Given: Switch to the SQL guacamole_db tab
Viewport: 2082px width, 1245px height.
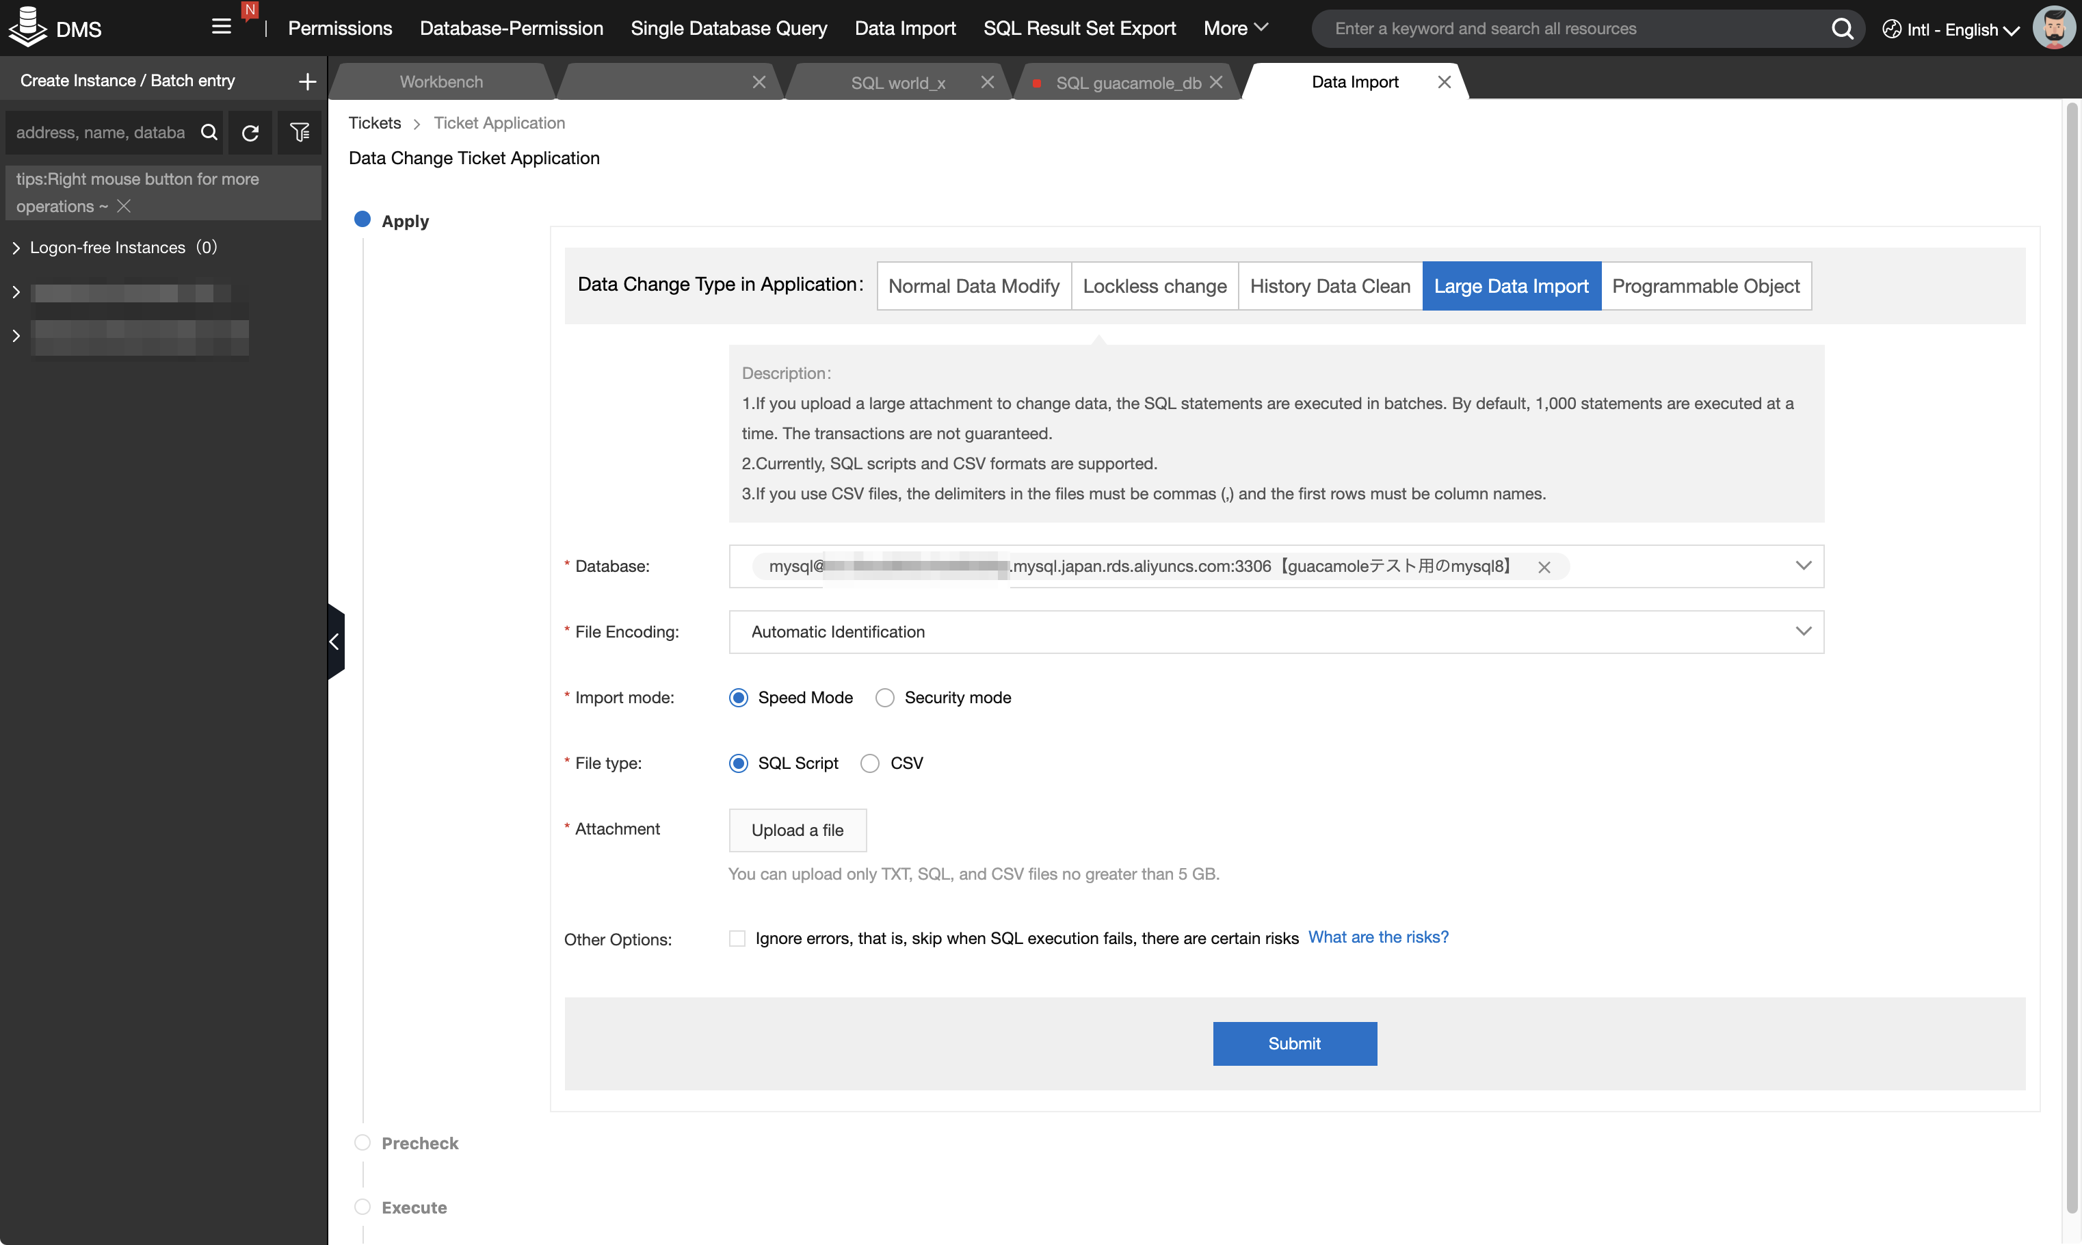Looking at the screenshot, I should pyautogui.click(x=1127, y=82).
